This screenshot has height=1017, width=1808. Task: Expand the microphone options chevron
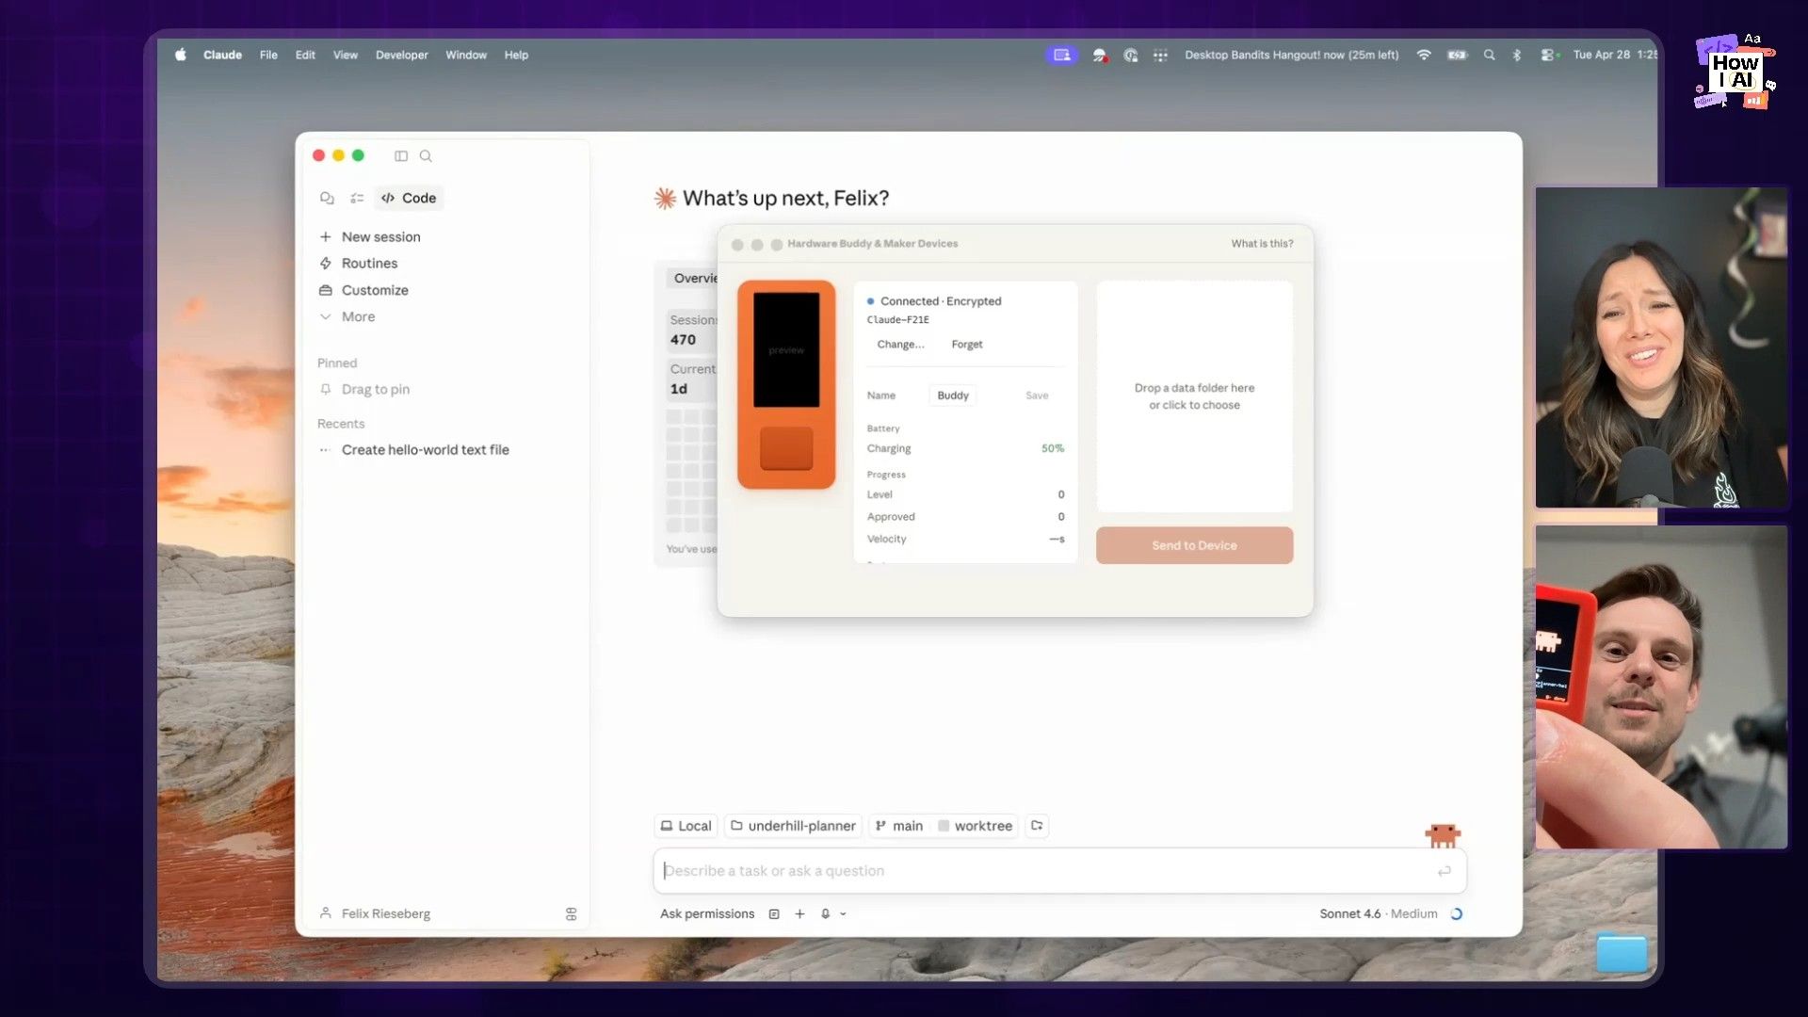coord(843,914)
